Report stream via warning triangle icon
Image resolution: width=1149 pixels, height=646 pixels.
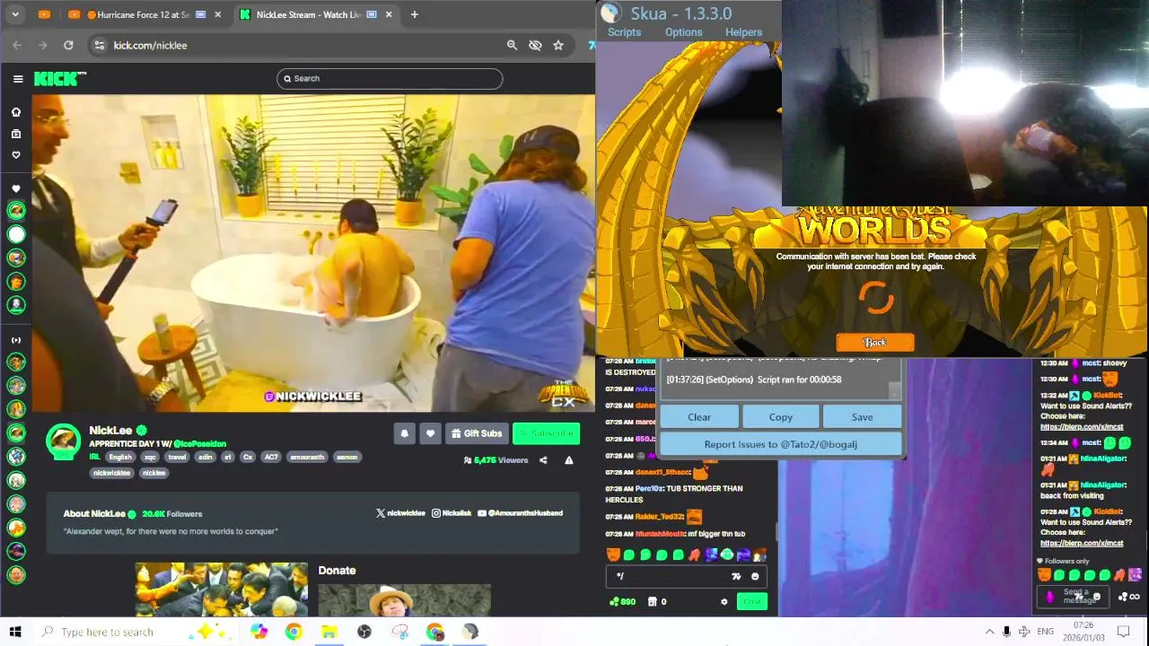click(568, 460)
